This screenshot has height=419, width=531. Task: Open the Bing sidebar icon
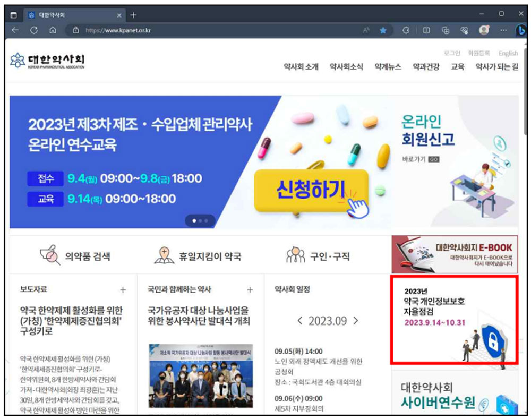[521, 30]
